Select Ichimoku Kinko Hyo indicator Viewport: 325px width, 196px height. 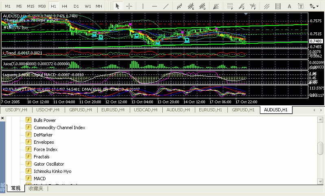pyautogui.click(x=52, y=171)
